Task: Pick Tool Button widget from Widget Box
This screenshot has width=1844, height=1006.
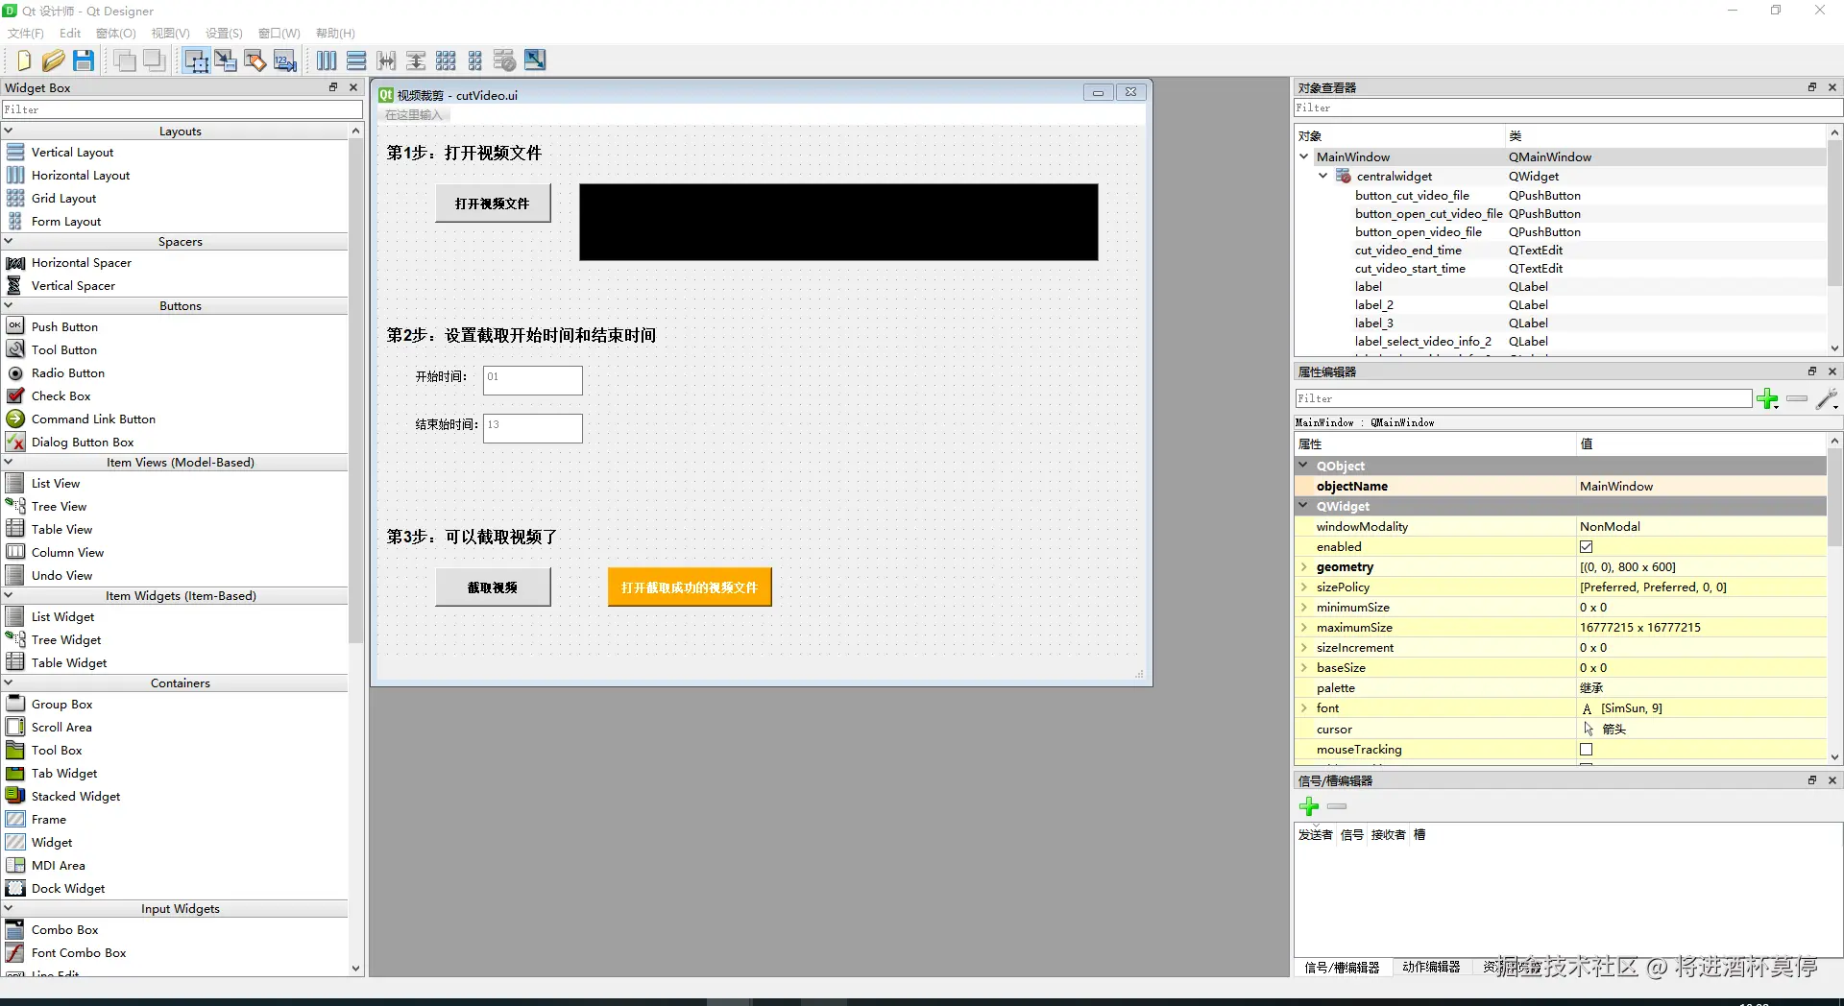Action: point(64,349)
